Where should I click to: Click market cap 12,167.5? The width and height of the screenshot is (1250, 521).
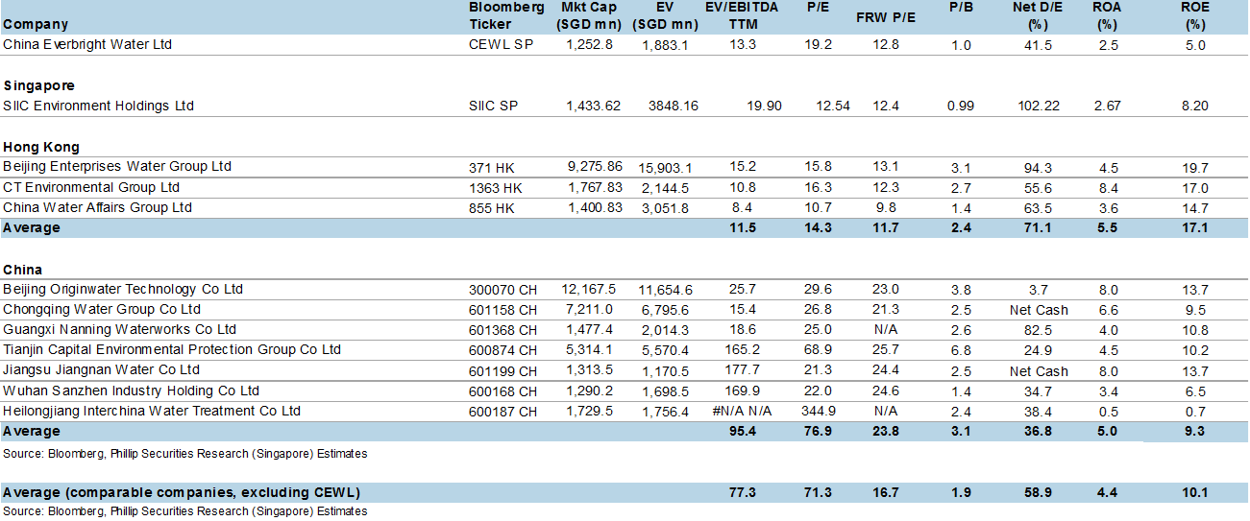tap(590, 290)
